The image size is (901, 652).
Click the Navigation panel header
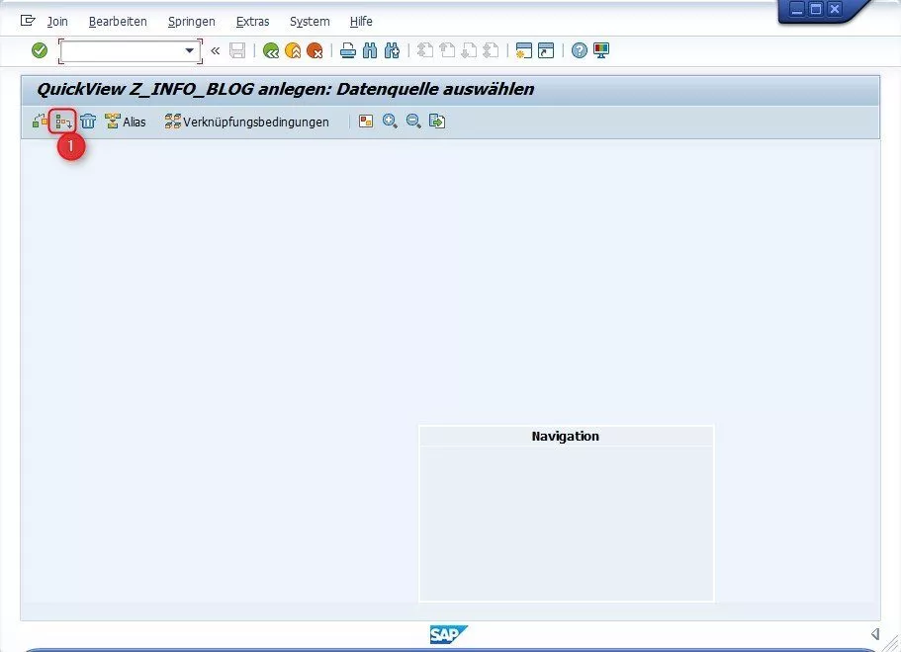[x=566, y=437]
